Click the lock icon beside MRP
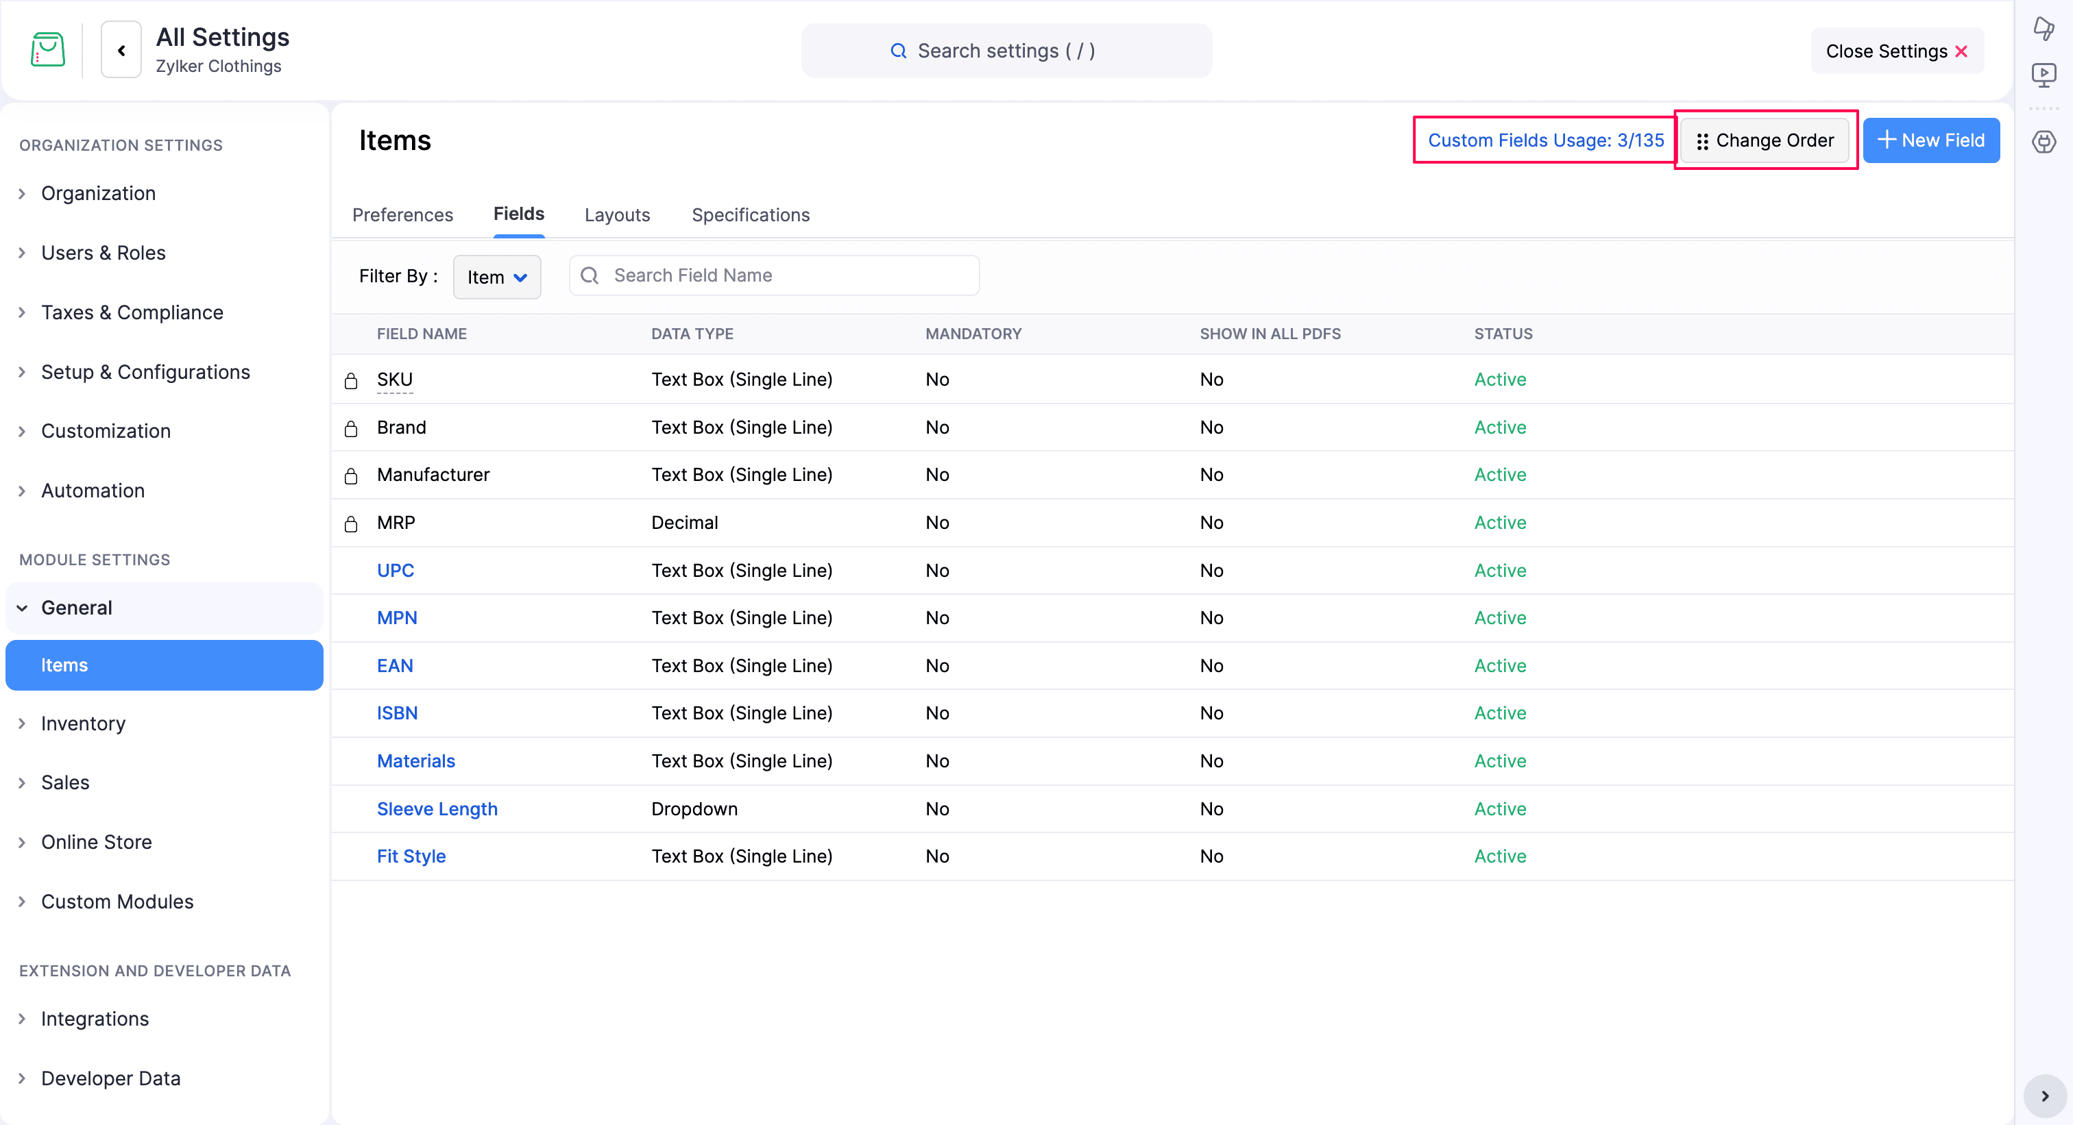The height and width of the screenshot is (1125, 2073). 351,524
